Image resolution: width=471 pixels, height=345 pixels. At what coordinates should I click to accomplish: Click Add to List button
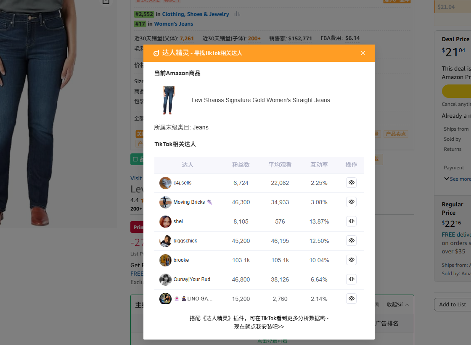pyautogui.click(x=452, y=305)
